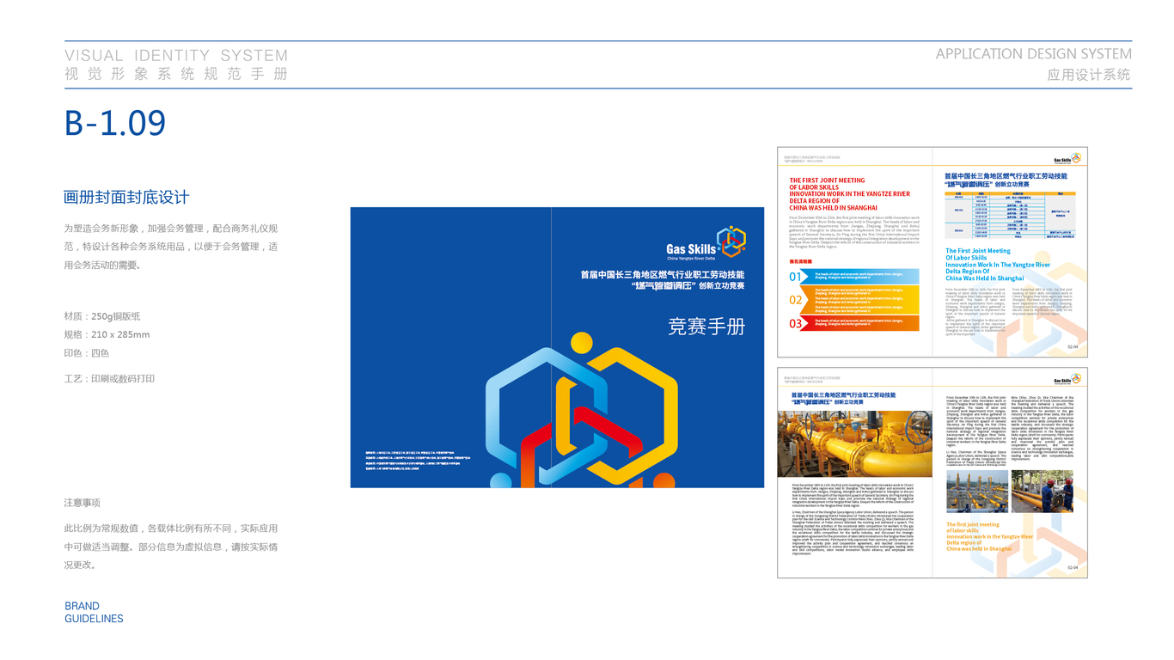Screen dimensions: 1174x660
Task: Click Gas Skills logo on top spread page
Action: point(1067,159)
